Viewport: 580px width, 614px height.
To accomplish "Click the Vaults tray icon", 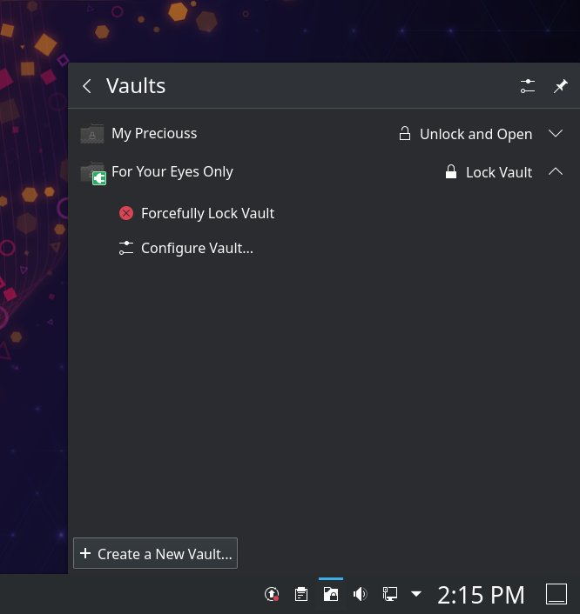I will pos(331,594).
